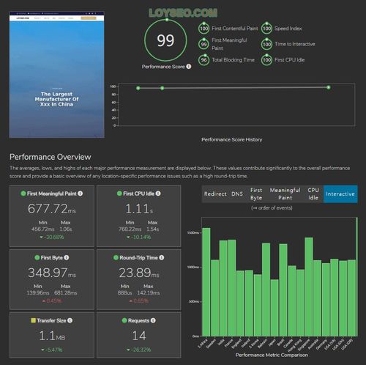366x365 pixels.
Task: Show info for First Byte metric
Action: click(x=67, y=257)
